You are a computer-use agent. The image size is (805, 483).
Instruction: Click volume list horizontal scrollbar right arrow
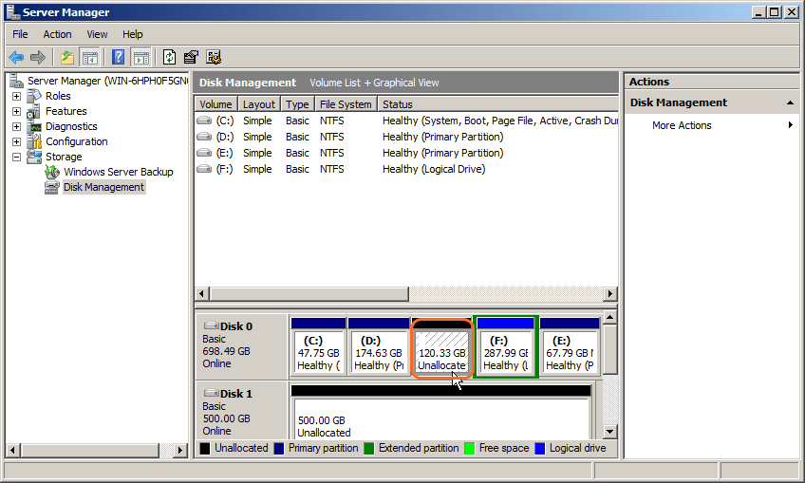pos(609,293)
